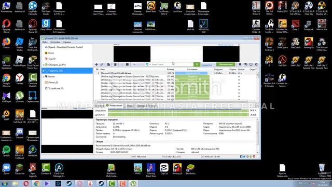
Task: Click the green Обновление button
Action: click(x=226, y=64)
